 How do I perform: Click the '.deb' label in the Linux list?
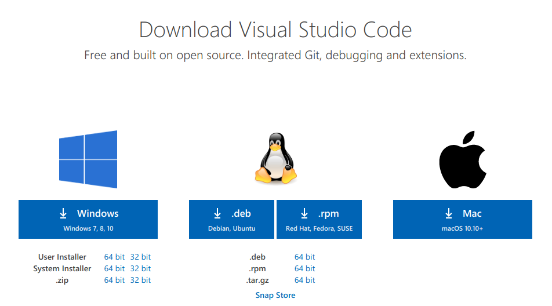click(257, 257)
